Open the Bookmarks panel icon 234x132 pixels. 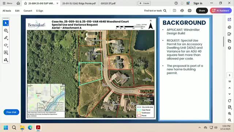[229, 34]
